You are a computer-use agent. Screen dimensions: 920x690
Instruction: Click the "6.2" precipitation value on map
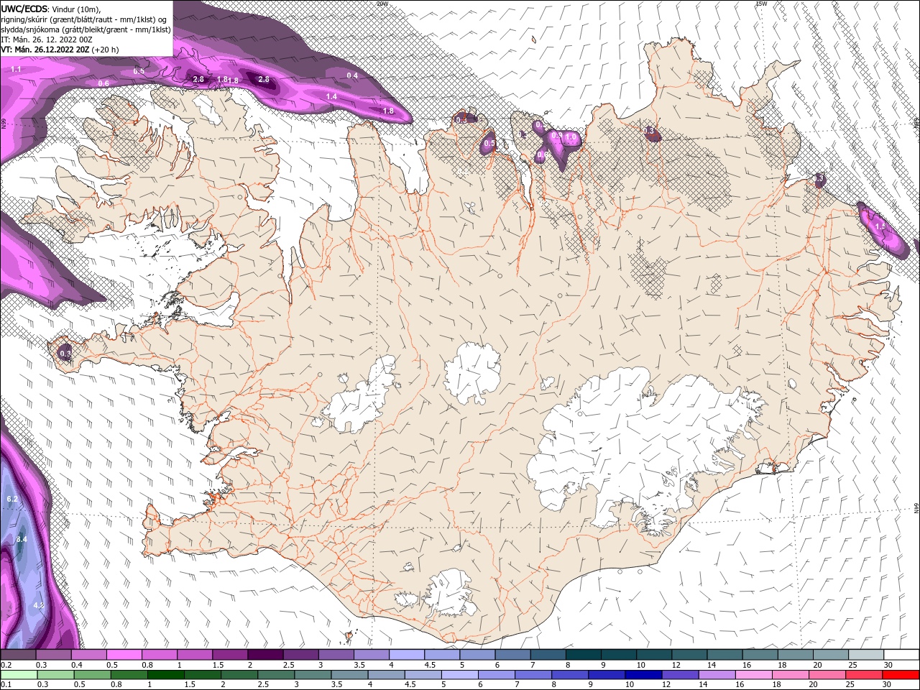(x=11, y=499)
